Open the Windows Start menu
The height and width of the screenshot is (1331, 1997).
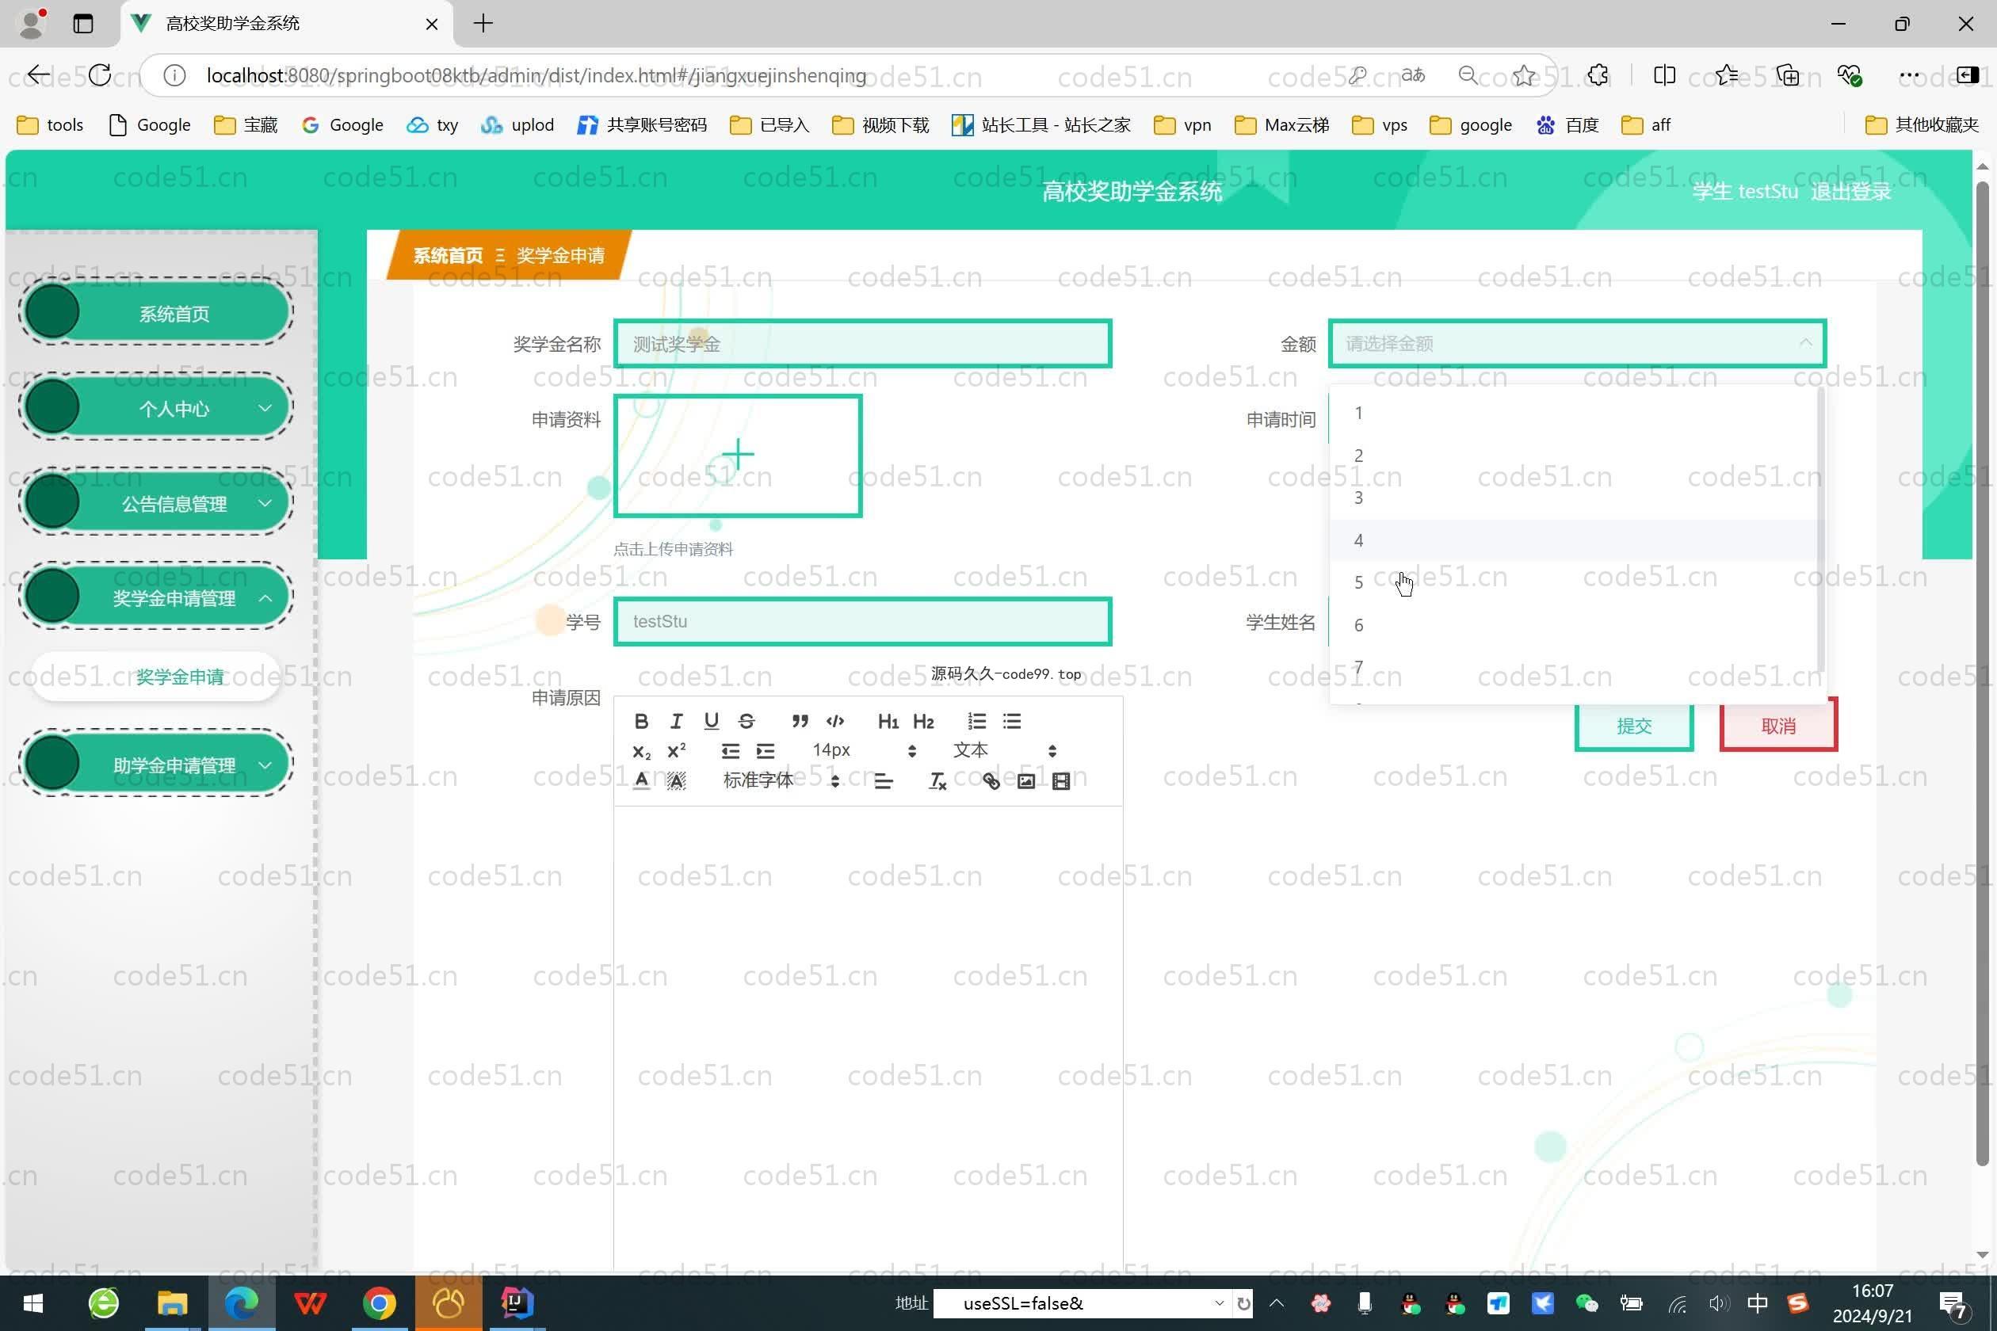[x=33, y=1303]
